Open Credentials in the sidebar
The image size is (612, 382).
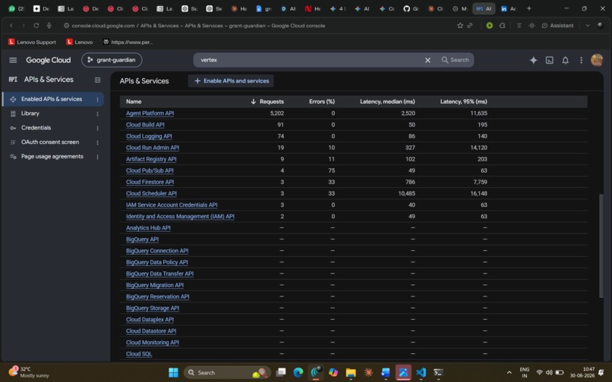point(36,128)
